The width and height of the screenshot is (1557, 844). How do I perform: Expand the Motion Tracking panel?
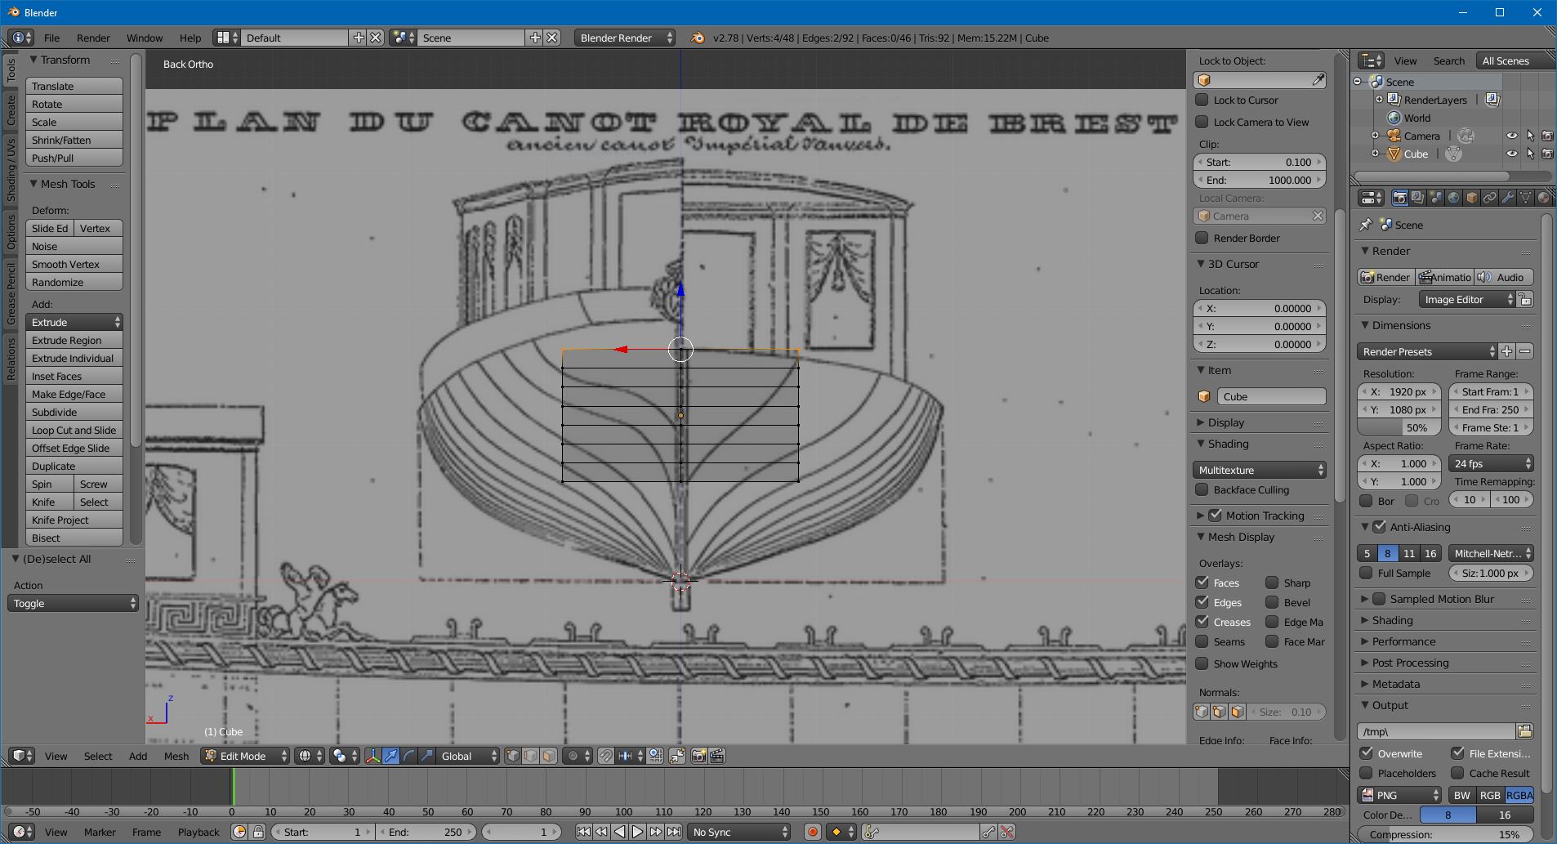click(1201, 516)
